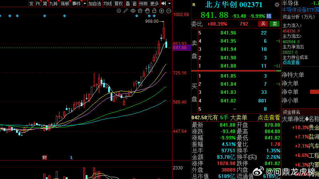This screenshot has height=179, width=319.
Task: Click the green 卖 sell button
Action: tap(275, 24)
